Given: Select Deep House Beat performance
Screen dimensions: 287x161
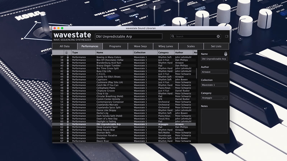Looking at the screenshot, I should (124, 130).
